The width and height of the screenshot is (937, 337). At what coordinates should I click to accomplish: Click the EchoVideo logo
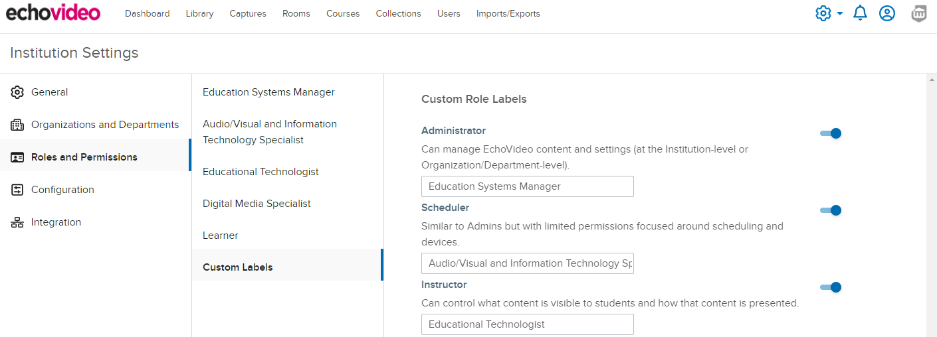[x=53, y=13]
